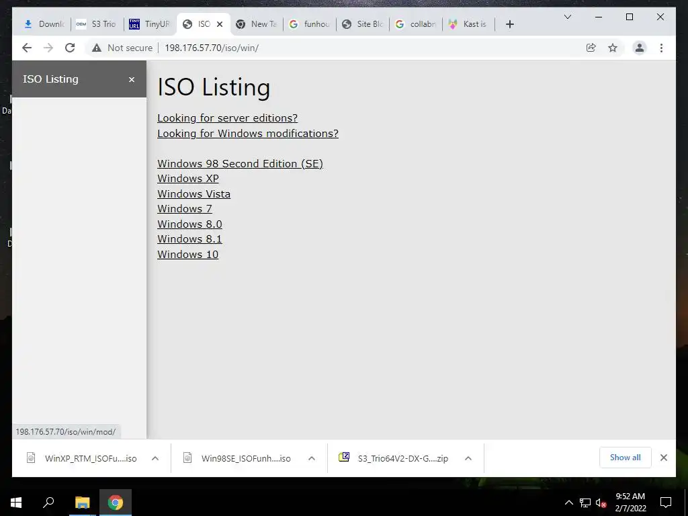Image resolution: width=688 pixels, height=516 pixels.
Task: Share this page using the share icon
Action: pyautogui.click(x=591, y=48)
